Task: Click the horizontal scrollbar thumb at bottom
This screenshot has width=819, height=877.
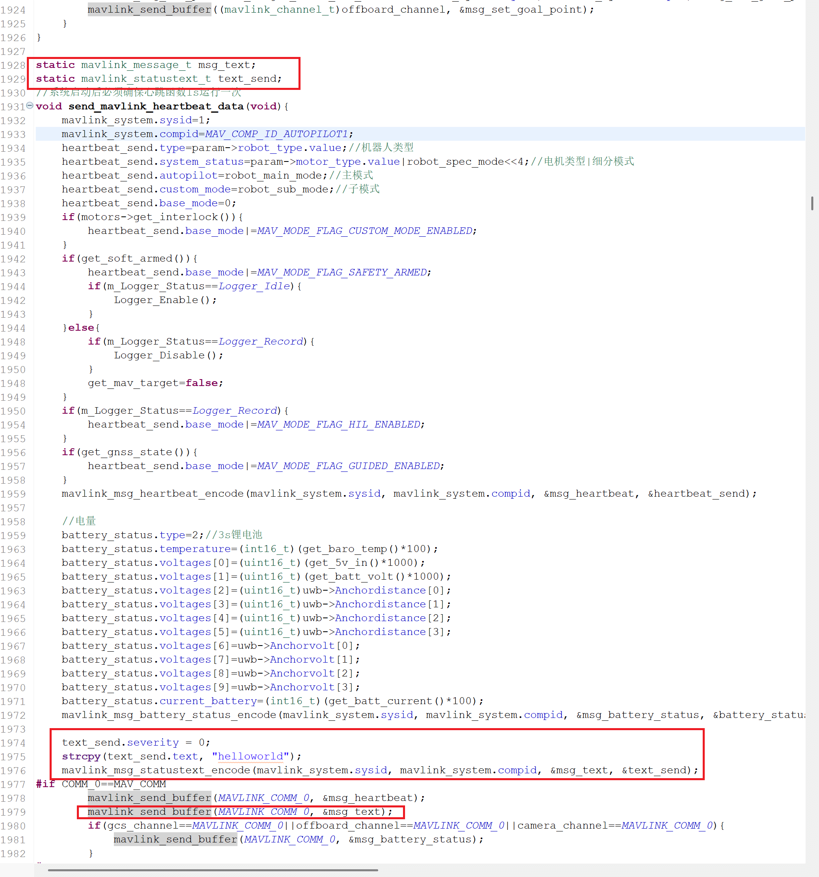Action: (213, 870)
